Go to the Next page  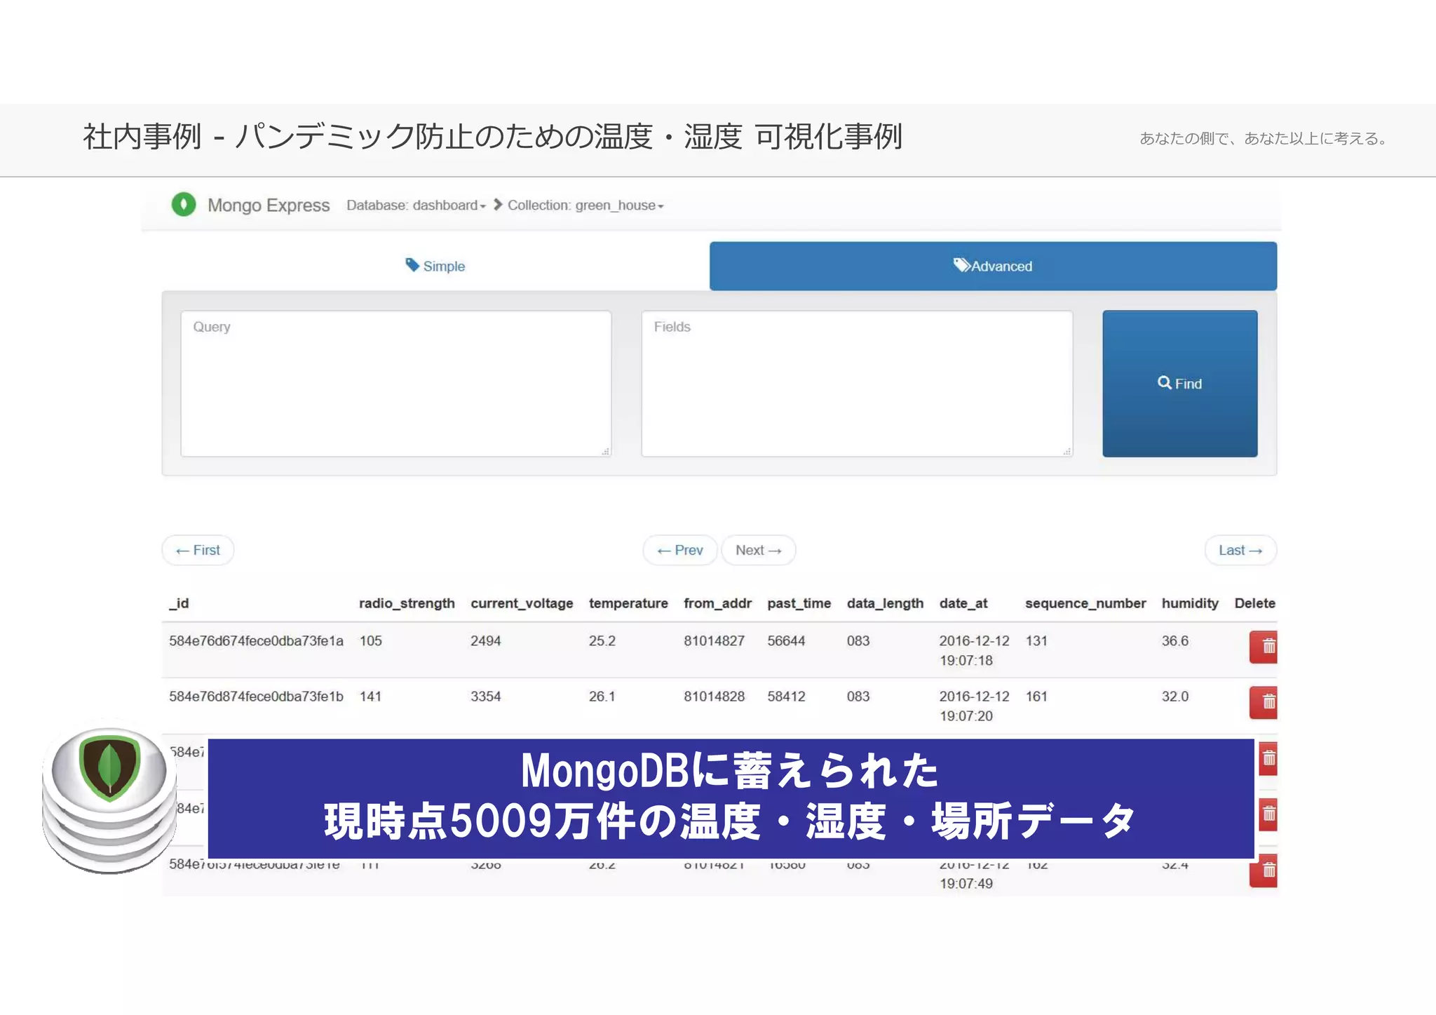click(x=758, y=551)
